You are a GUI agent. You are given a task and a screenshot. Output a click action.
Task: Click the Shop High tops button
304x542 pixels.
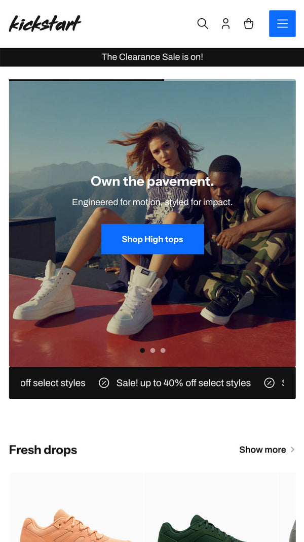[x=153, y=239]
